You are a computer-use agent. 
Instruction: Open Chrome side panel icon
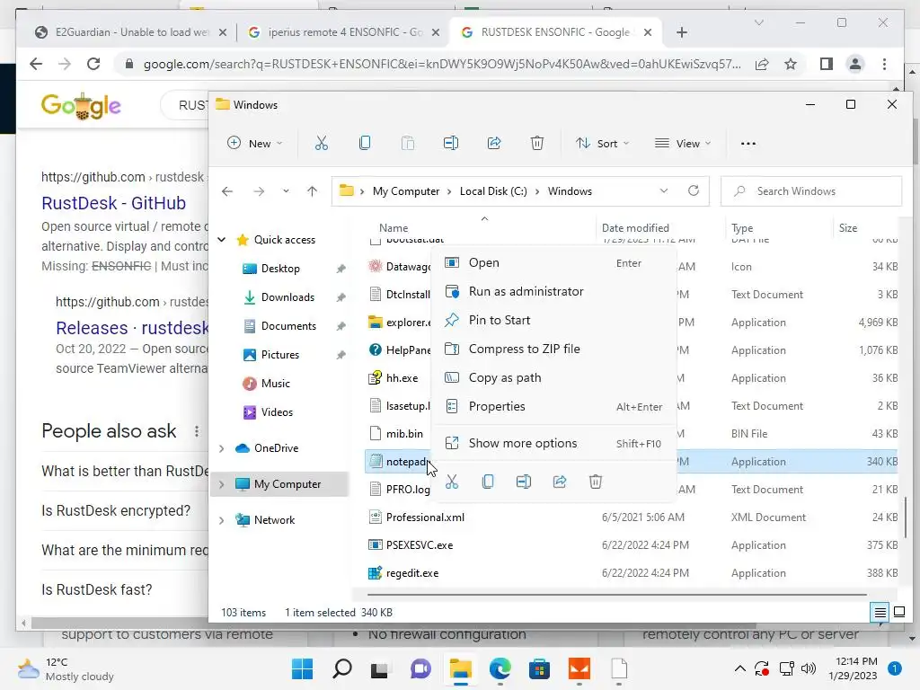827,64
